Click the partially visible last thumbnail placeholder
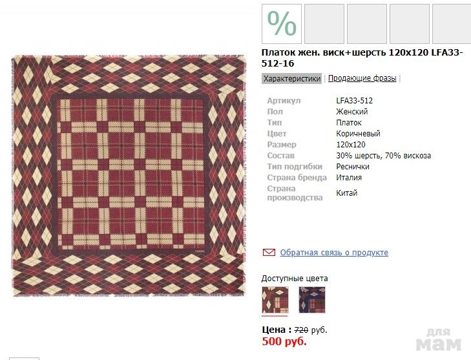Screen dimensions: 471x360 (x=452, y=24)
